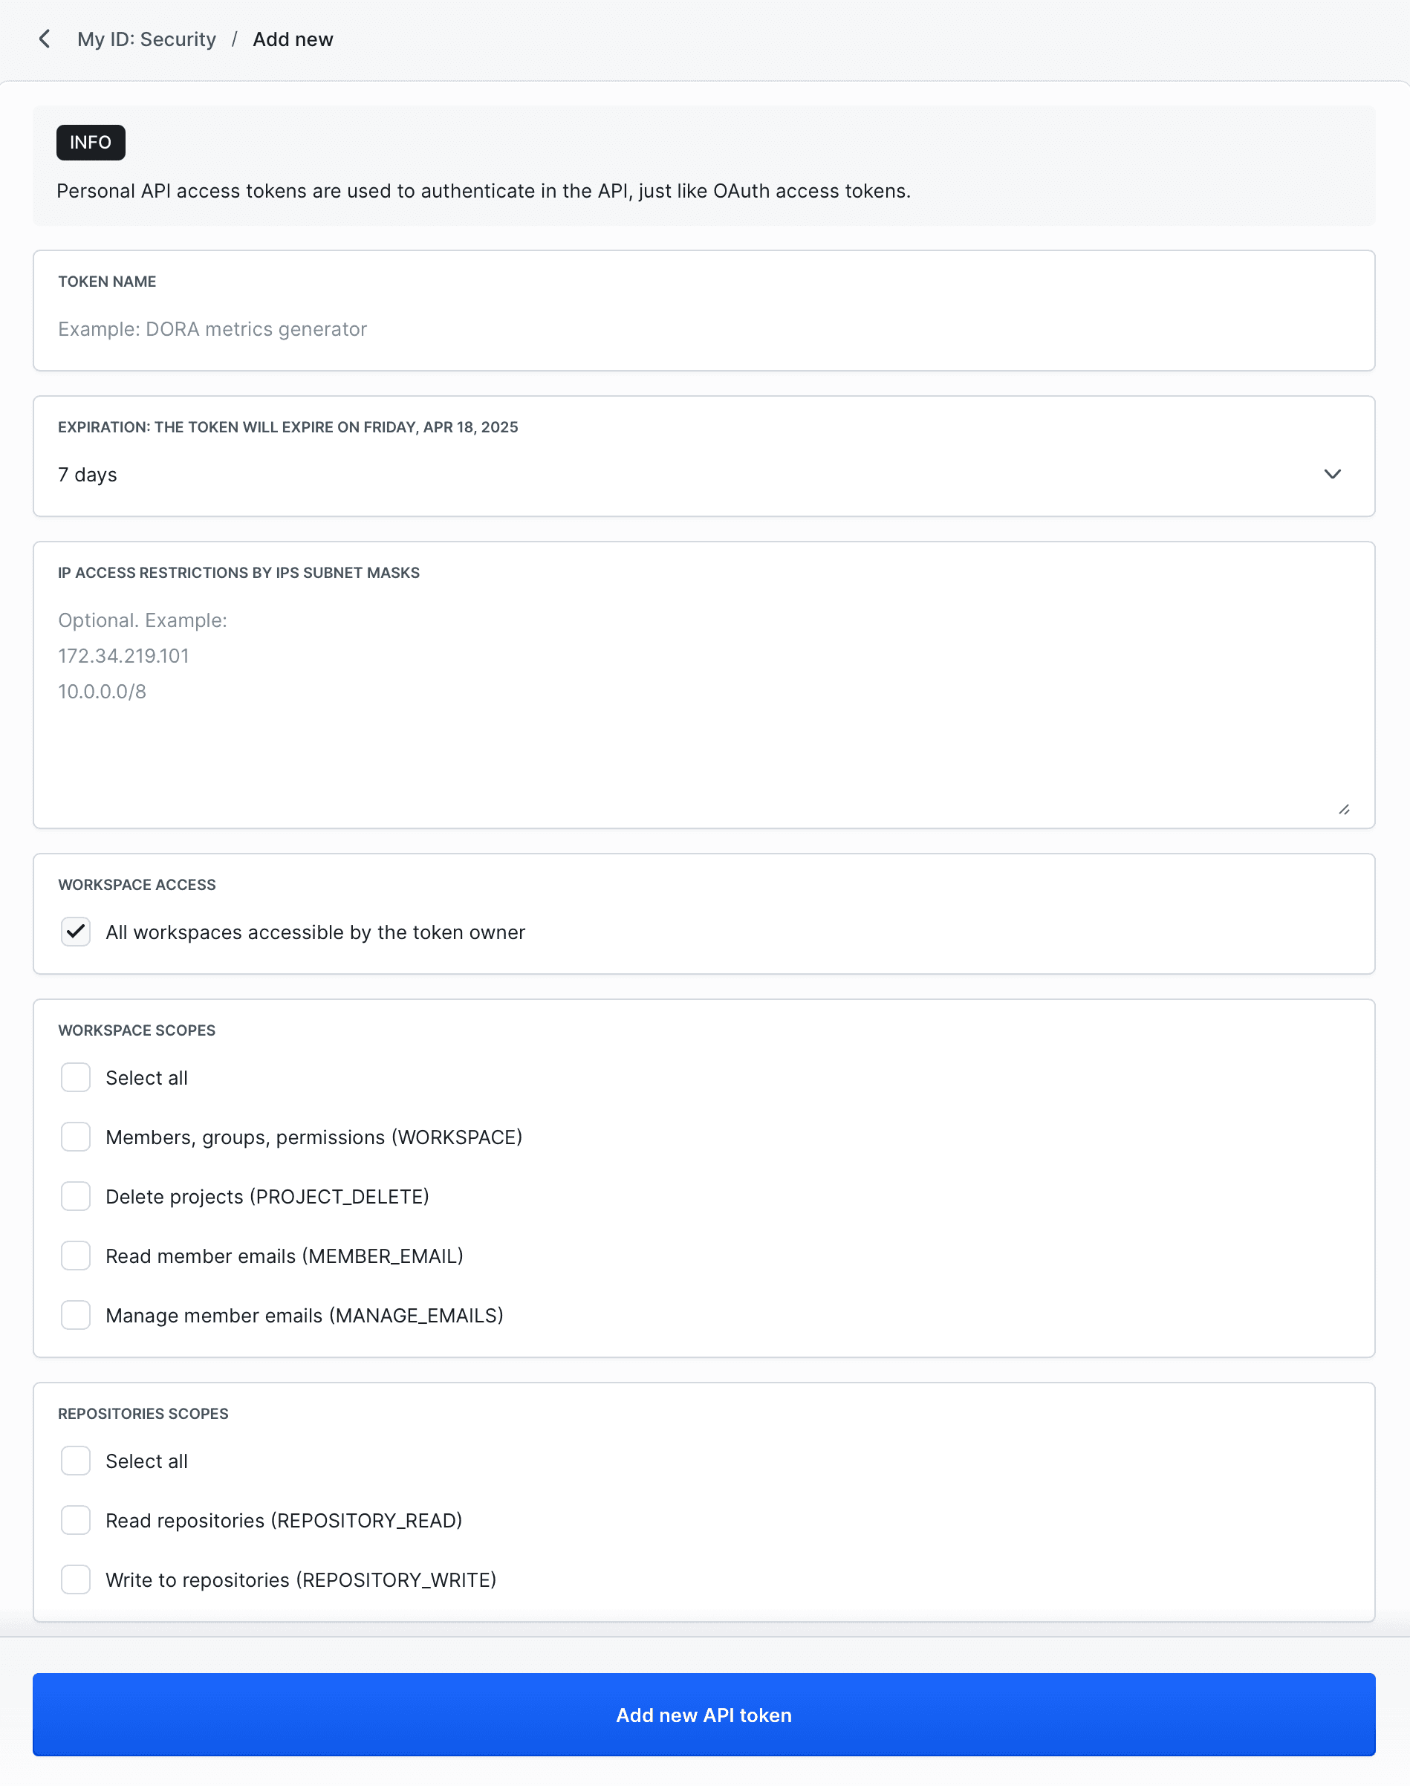Select the Add new breadcrumb item
This screenshot has height=1786, width=1410.
click(293, 39)
